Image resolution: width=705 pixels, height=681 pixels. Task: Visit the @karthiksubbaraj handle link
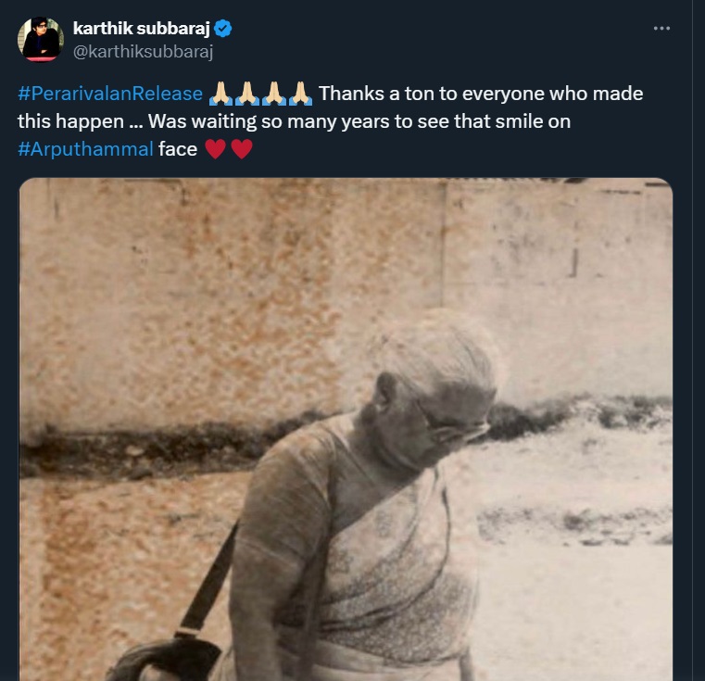point(142,51)
